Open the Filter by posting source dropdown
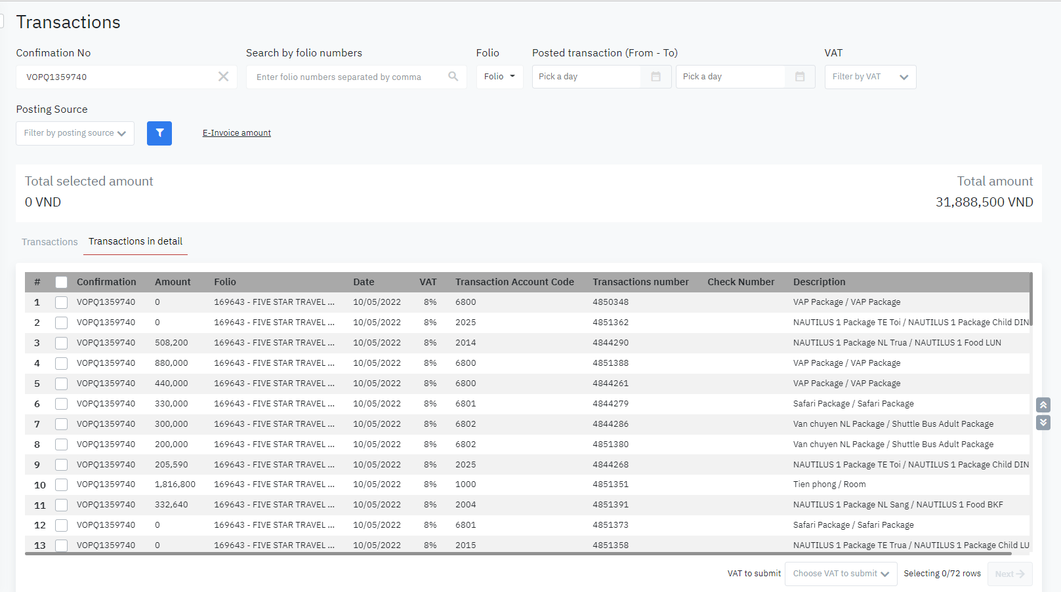This screenshot has height=592, width=1061. point(75,133)
